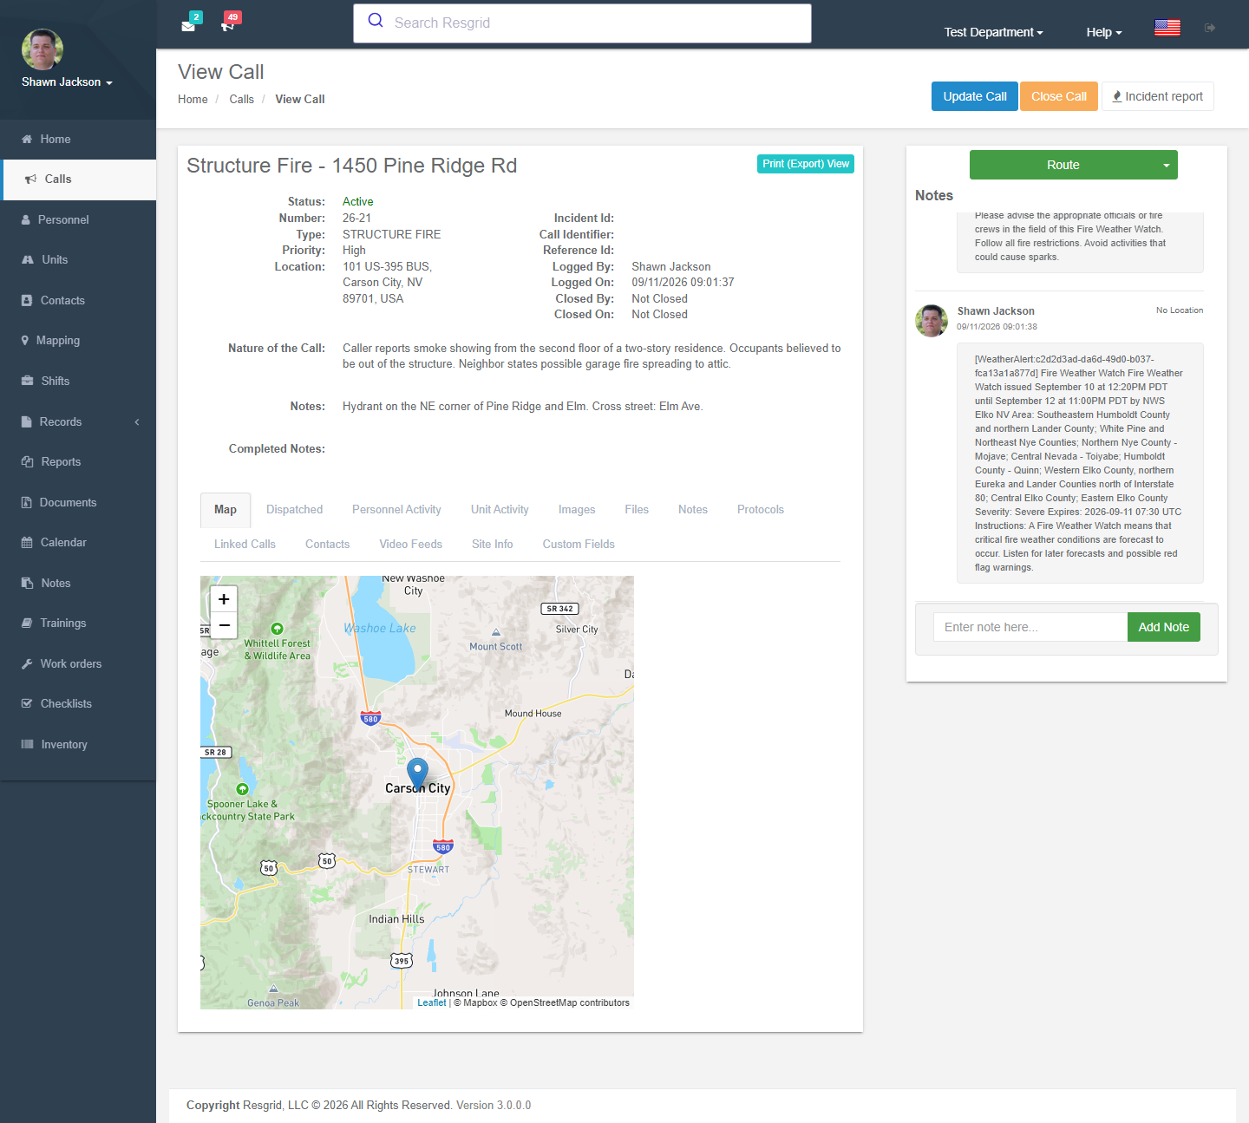
Task: Open the Help dropdown menu
Action: click(1104, 32)
